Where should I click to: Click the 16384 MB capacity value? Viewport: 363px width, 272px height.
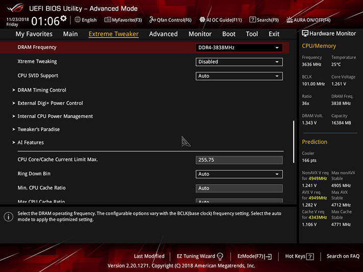(x=341, y=122)
